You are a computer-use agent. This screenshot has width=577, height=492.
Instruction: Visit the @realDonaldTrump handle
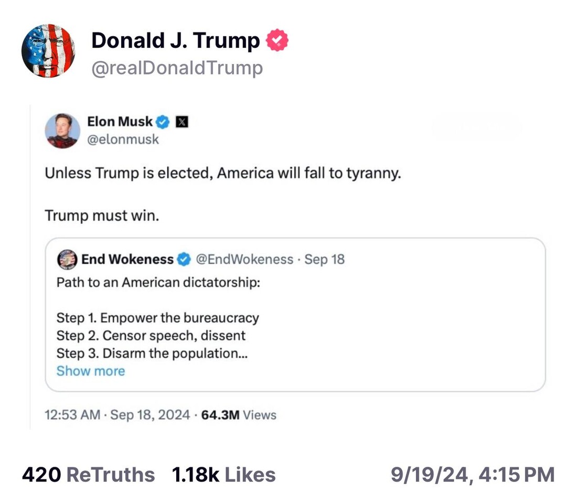point(177,68)
